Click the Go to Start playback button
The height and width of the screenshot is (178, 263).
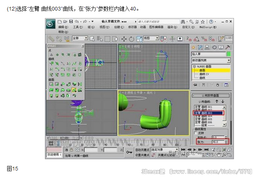pos(183,150)
